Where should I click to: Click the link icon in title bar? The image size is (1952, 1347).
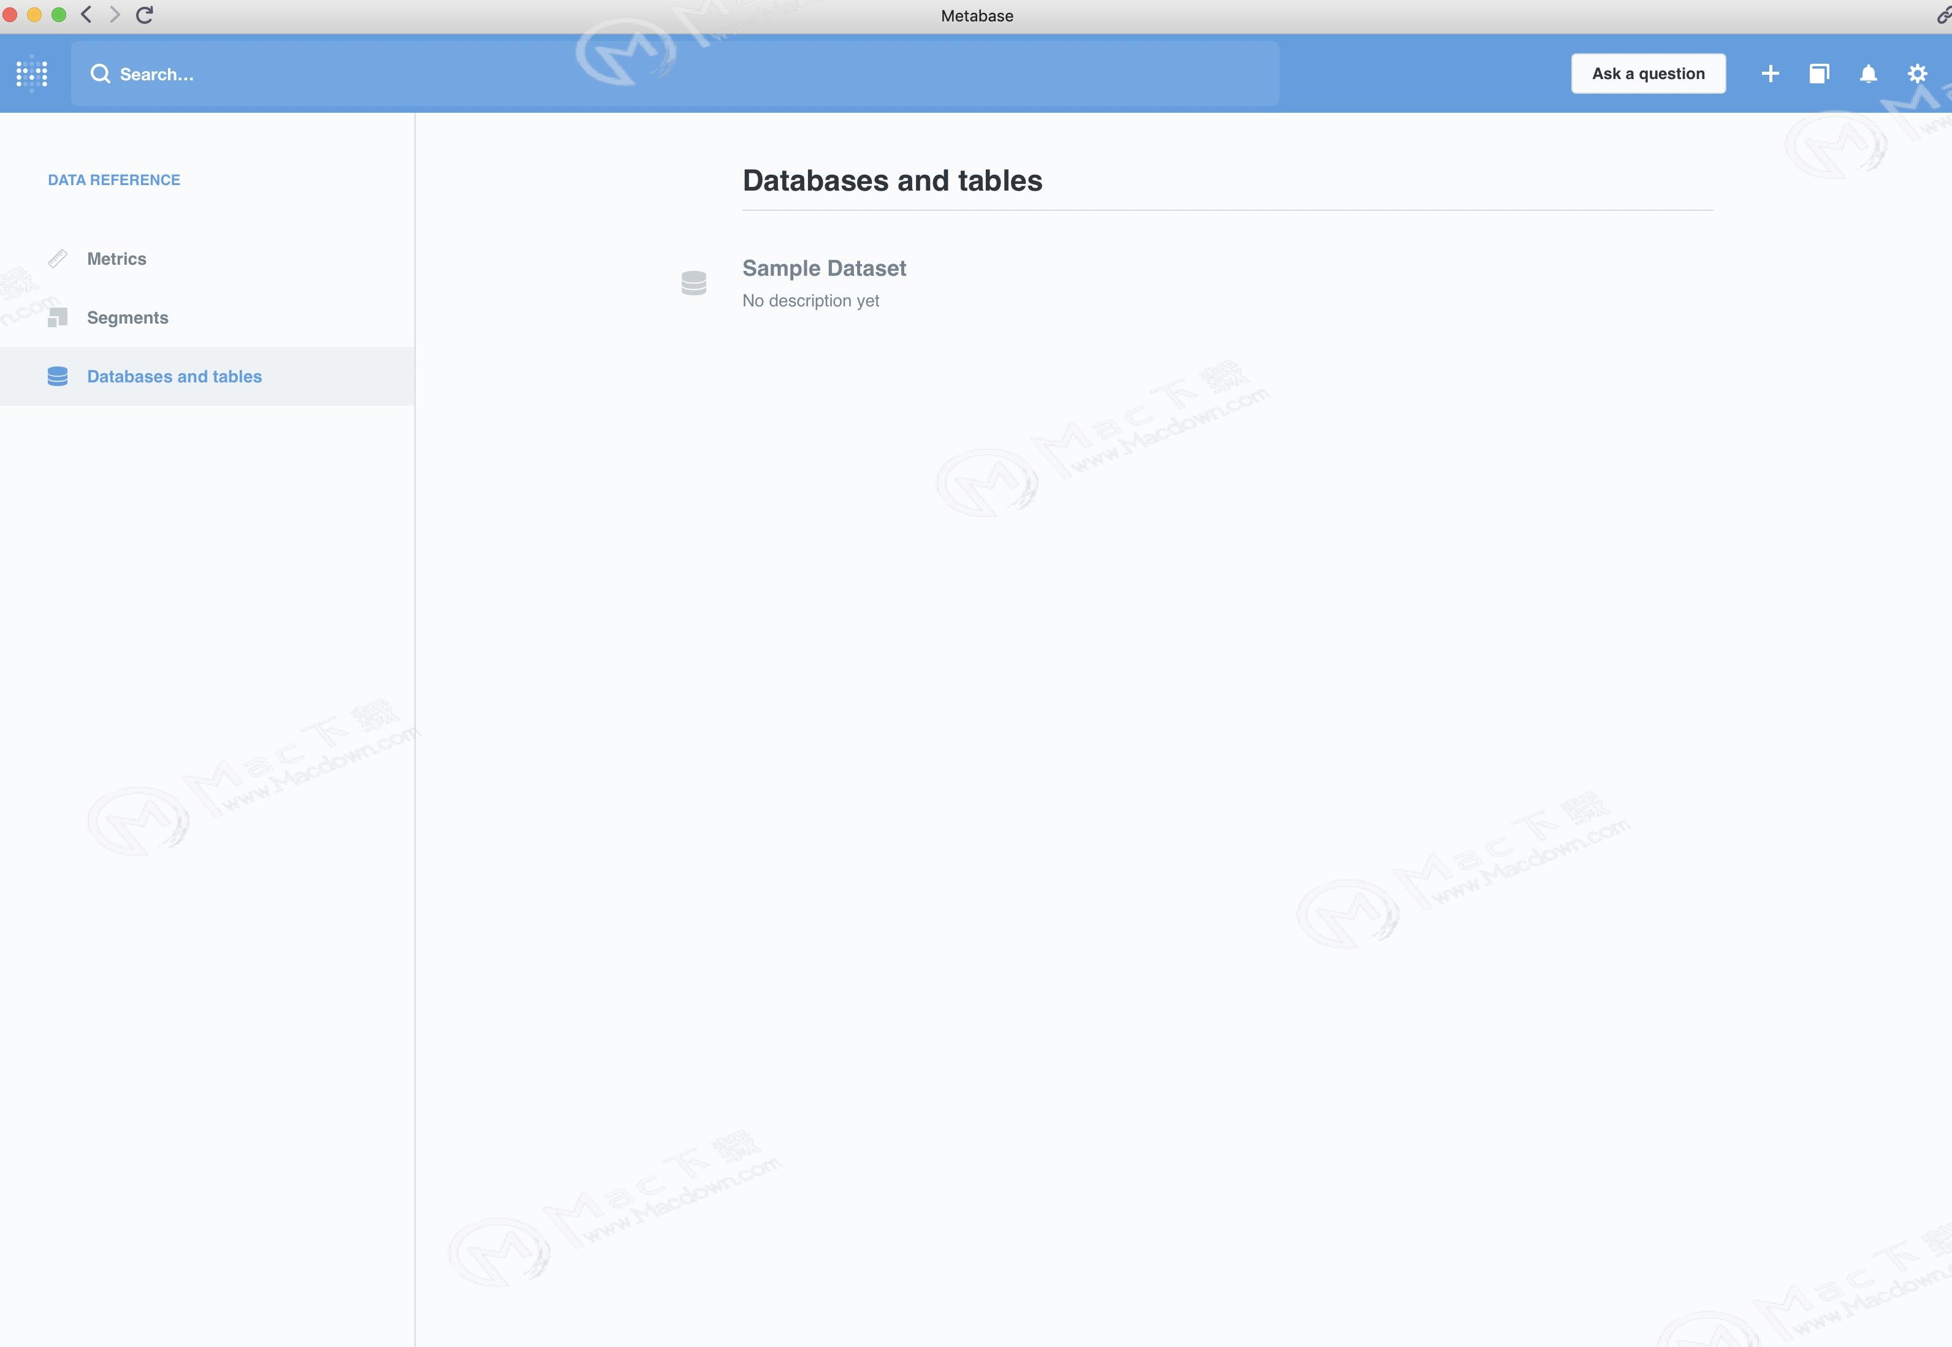(1943, 15)
